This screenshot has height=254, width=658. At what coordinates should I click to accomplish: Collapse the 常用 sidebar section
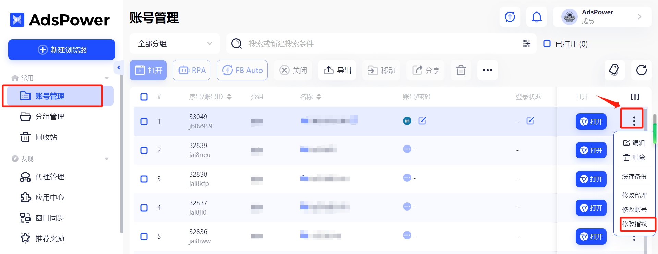pos(107,78)
